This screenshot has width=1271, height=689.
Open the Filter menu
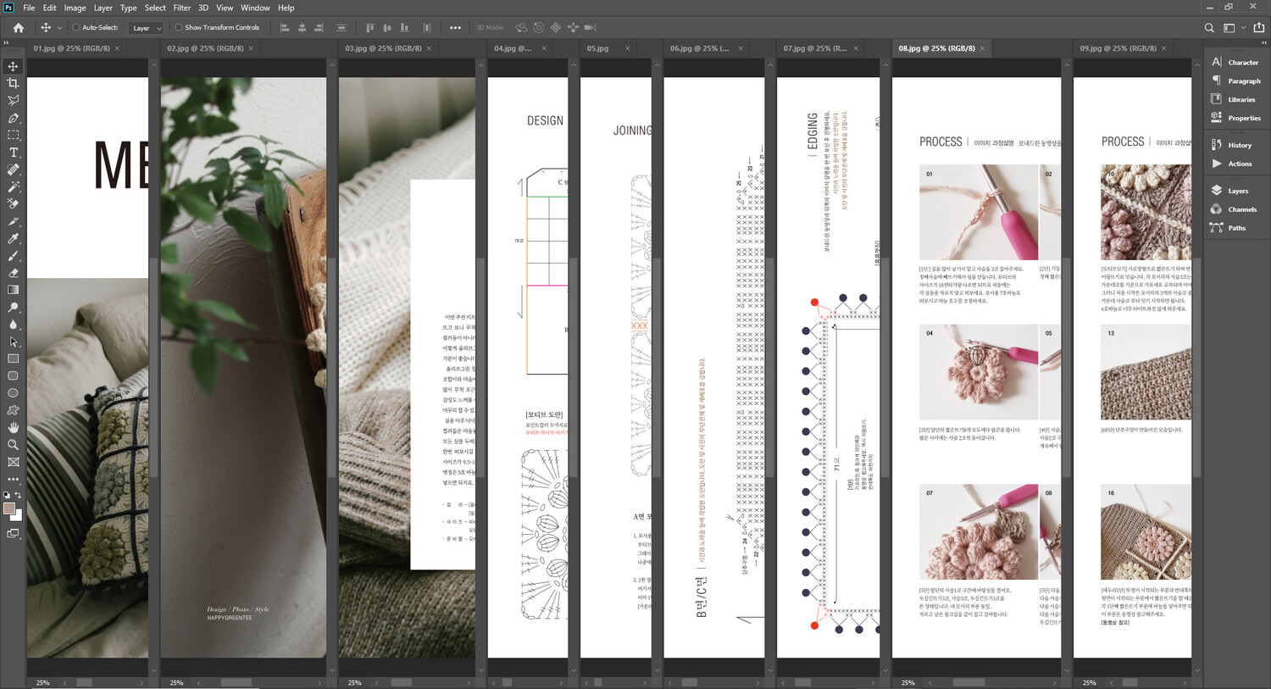pyautogui.click(x=182, y=8)
